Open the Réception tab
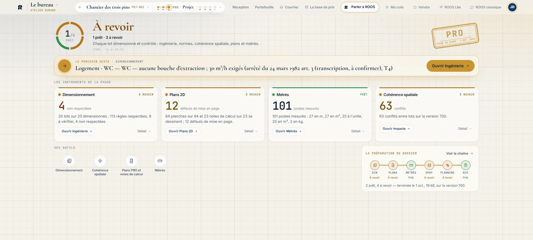The image size is (533, 240). (241, 7)
